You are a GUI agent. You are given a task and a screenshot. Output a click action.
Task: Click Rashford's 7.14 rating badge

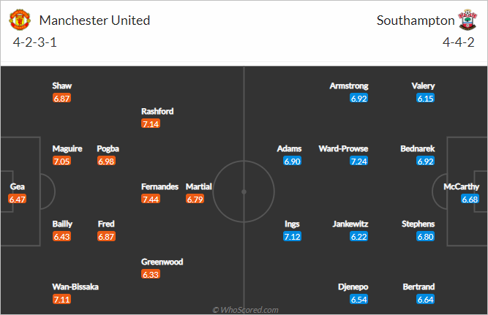(x=151, y=124)
